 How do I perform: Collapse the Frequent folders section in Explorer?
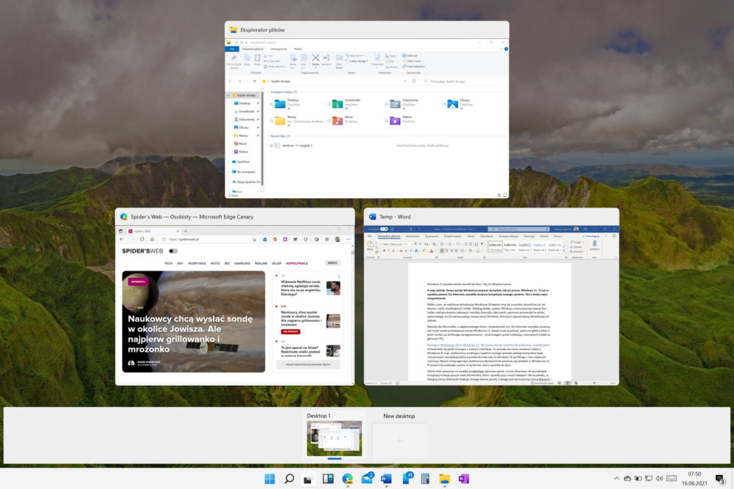coord(268,92)
